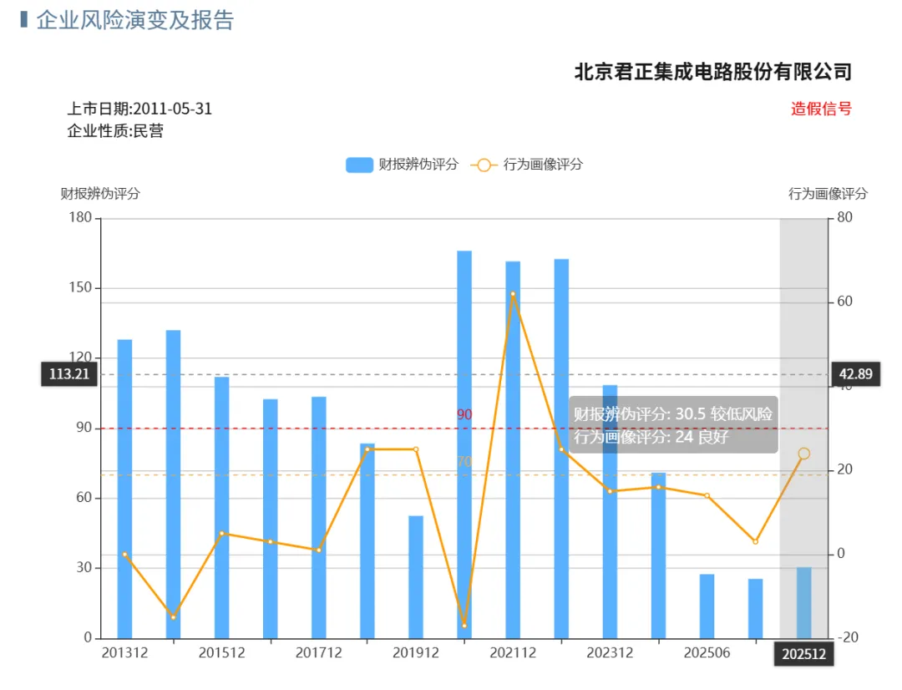Click the lowest line point near 202012
Image resolution: width=902 pixels, height=690 pixels.
click(464, 626)
